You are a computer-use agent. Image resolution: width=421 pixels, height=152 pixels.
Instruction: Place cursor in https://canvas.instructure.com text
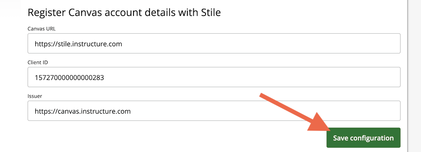pos(83,111)
